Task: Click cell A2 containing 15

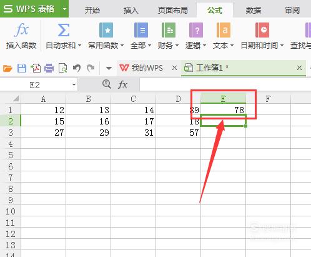Action: (43, 121)
